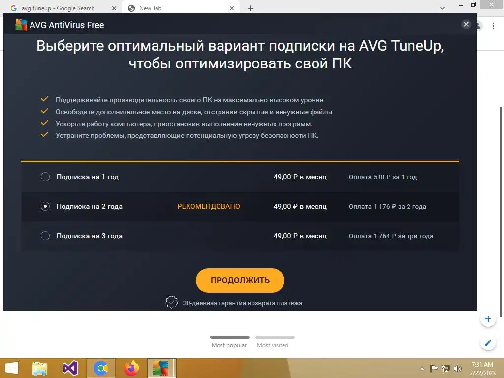This screenshot has width=504, height=378.
Task: Open the Windows Start menu
Action: pos(12,368)
